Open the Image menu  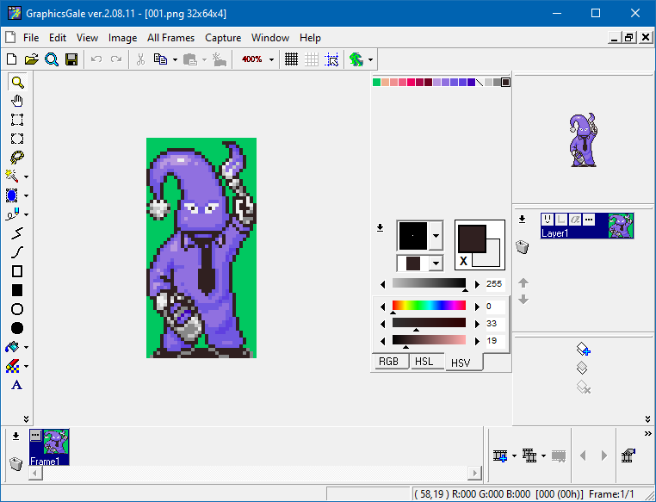[x=122, y=38]
